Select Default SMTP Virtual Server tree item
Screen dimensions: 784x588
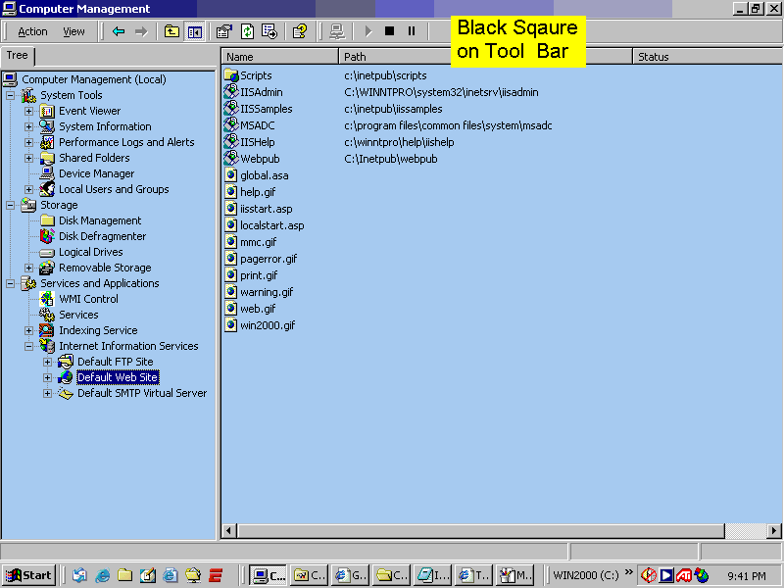(x=142, y=393)
